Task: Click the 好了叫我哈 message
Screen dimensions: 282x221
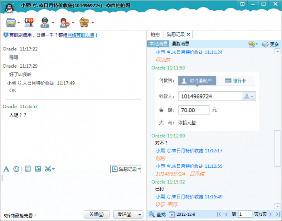Action: click(20, 74)
